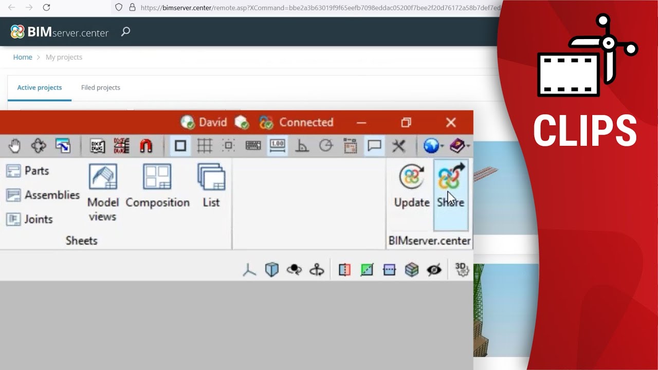Toggle the 1.00 dimension icon
Screen dimensions: 658x370
click(x=278, y=146)
